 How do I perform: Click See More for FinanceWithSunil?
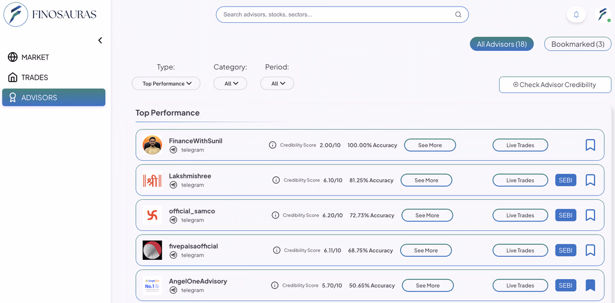[x=430, y=145]
